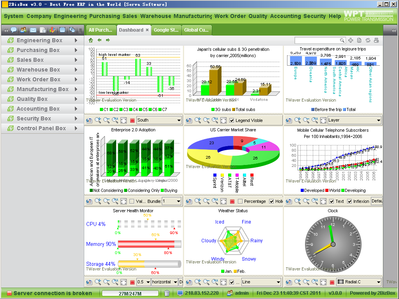Screen dimensions: 399x299
Task: Click the Defau... button under line chart
Action: [x=377, y=201]
